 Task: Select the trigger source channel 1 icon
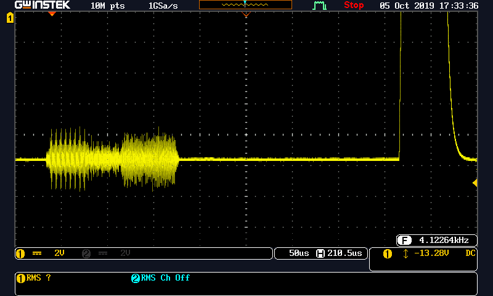point(387,253)
